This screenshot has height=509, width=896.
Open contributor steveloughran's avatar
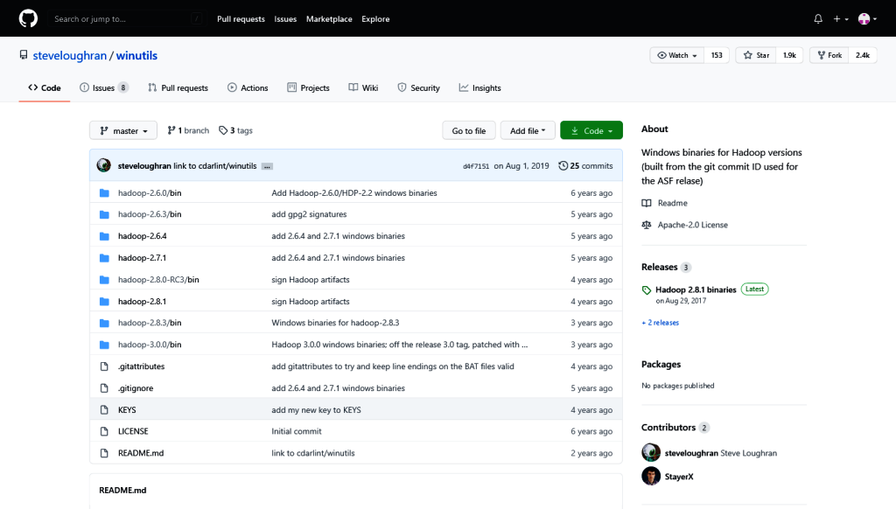(x=651, y=452)
